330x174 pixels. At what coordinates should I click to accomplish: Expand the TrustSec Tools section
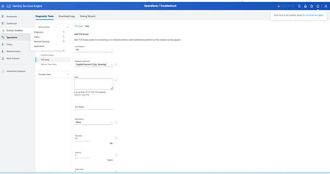(68, 75)
